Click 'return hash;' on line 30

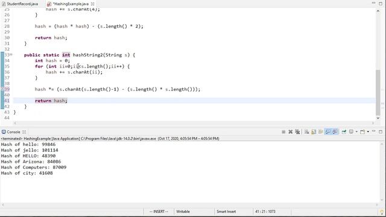coord(51,37)
